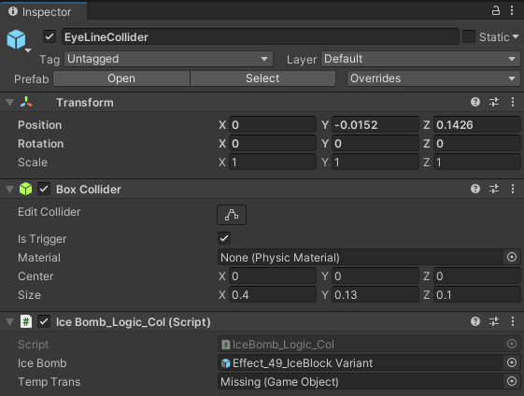Open the Default layer dropdown
Viewport: 524px width, 396px height.
[x=420, y=59]
